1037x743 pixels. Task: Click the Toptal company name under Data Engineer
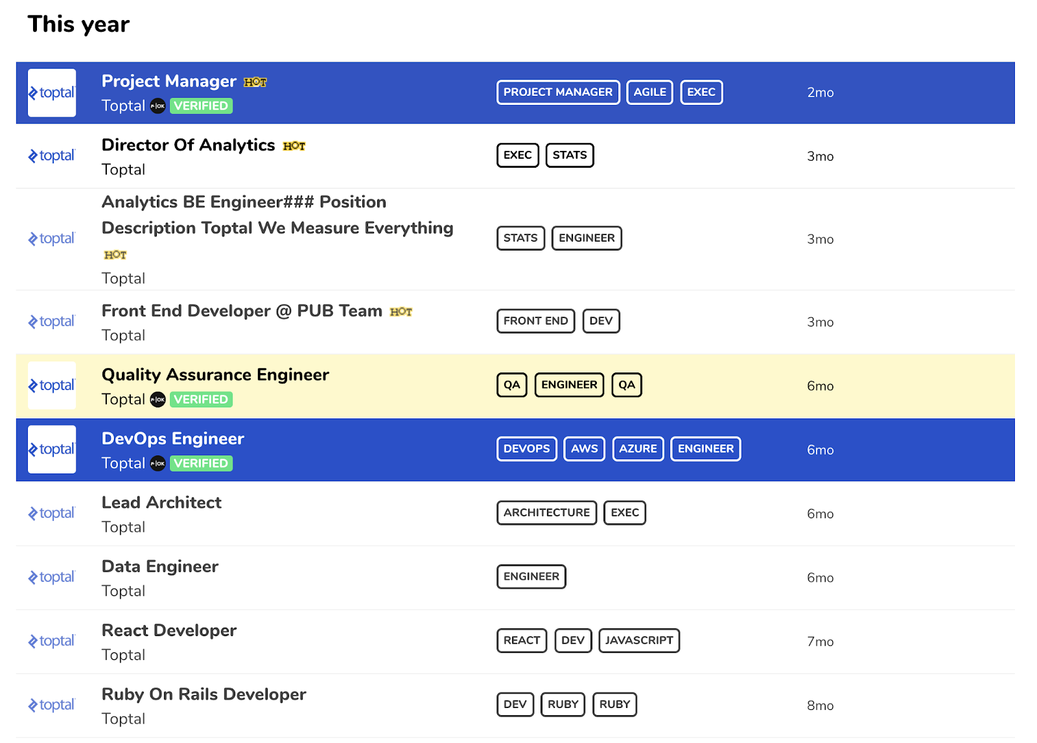coord(123,591)
